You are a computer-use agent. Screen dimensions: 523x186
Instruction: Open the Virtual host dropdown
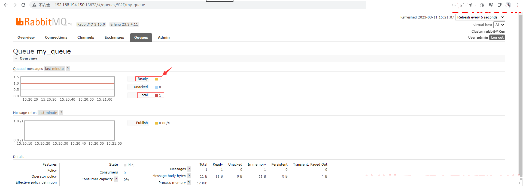(x=500, y=25)
